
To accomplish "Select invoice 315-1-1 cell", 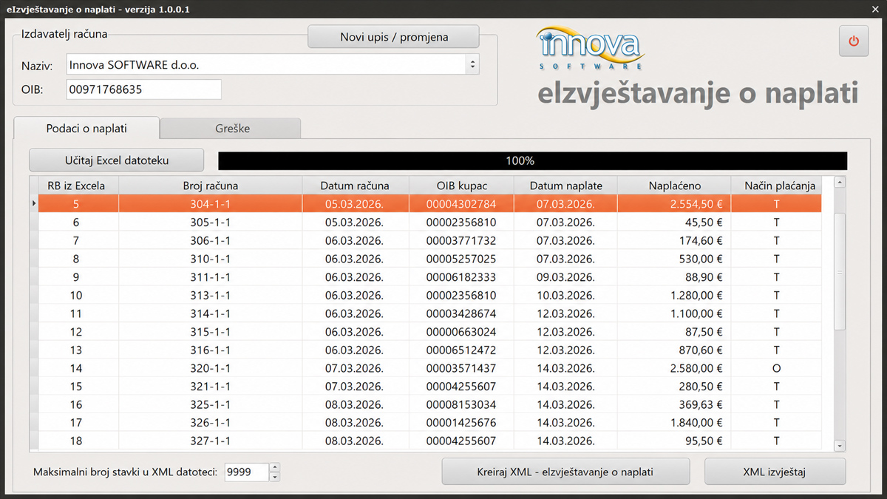I will [x=211, y=332].
